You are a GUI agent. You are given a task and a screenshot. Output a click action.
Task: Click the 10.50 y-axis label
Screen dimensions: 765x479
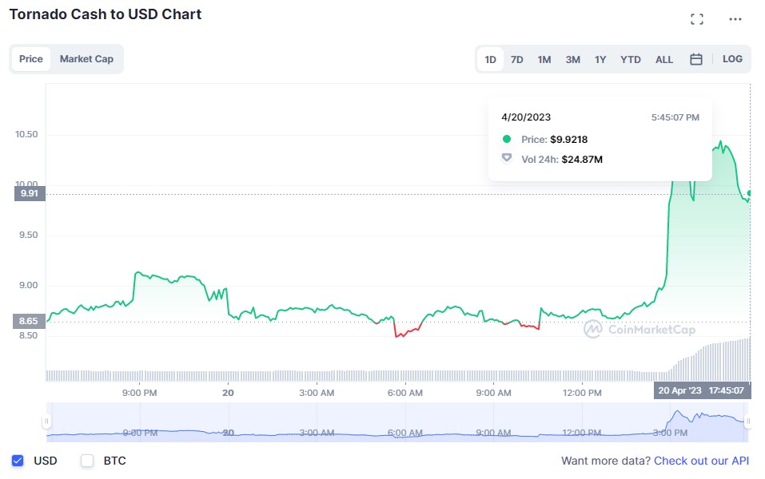pos(26,134)
